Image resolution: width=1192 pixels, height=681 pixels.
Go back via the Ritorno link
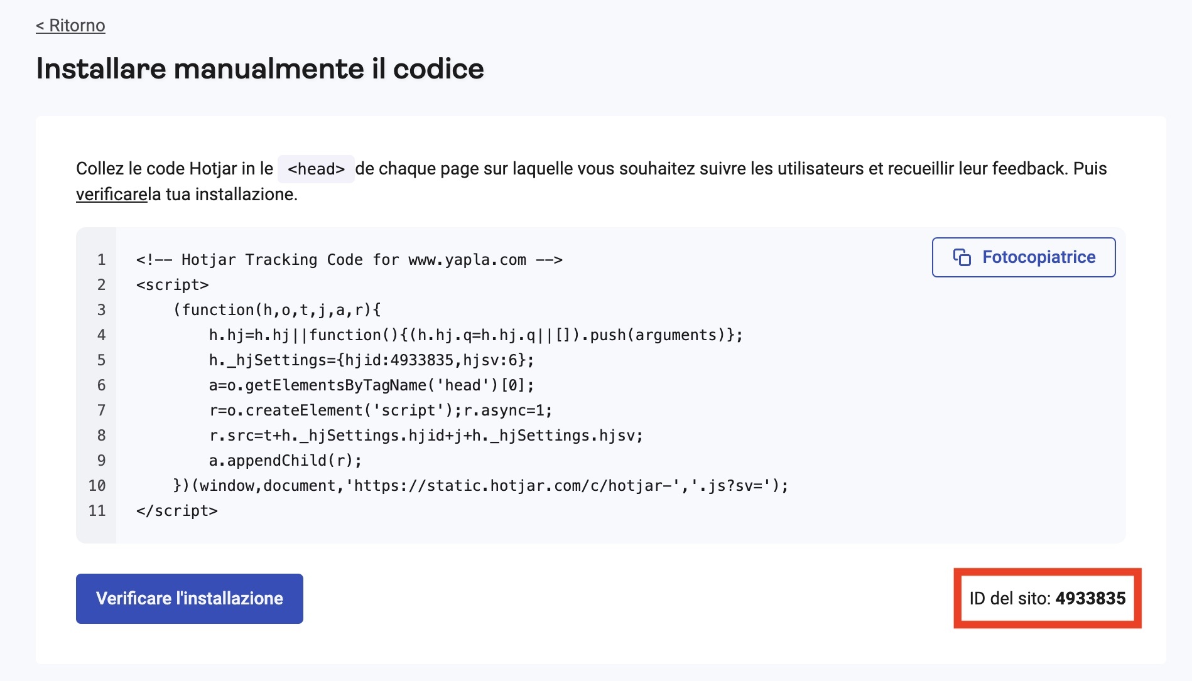70,26
